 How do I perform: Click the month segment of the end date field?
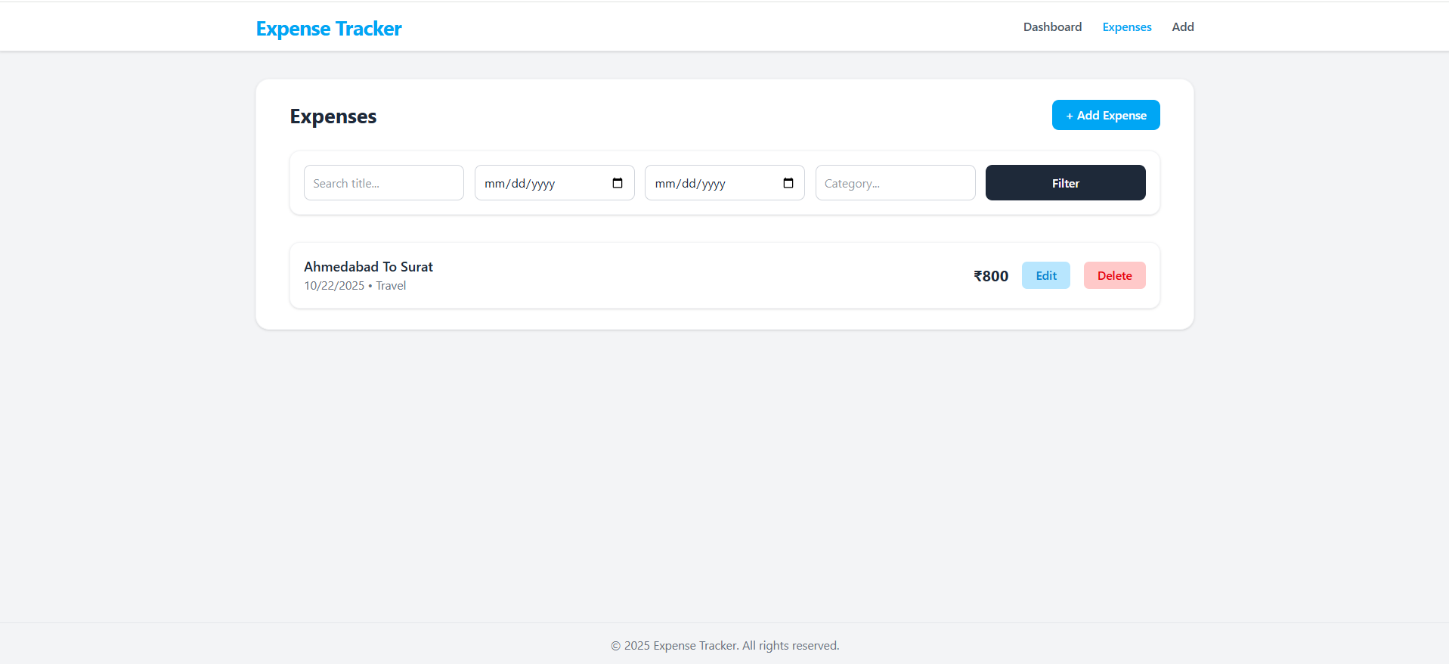click(x=665, y=184)
